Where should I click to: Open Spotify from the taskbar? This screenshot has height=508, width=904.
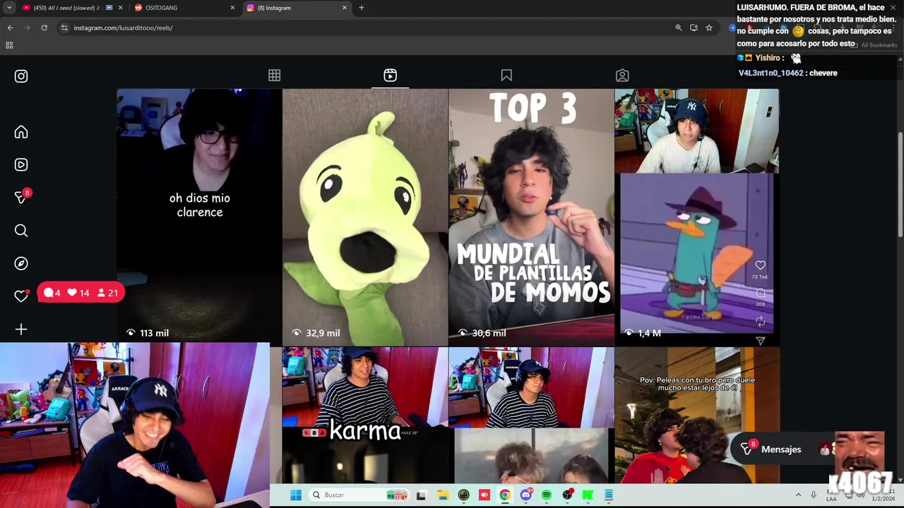pos(547,495)
